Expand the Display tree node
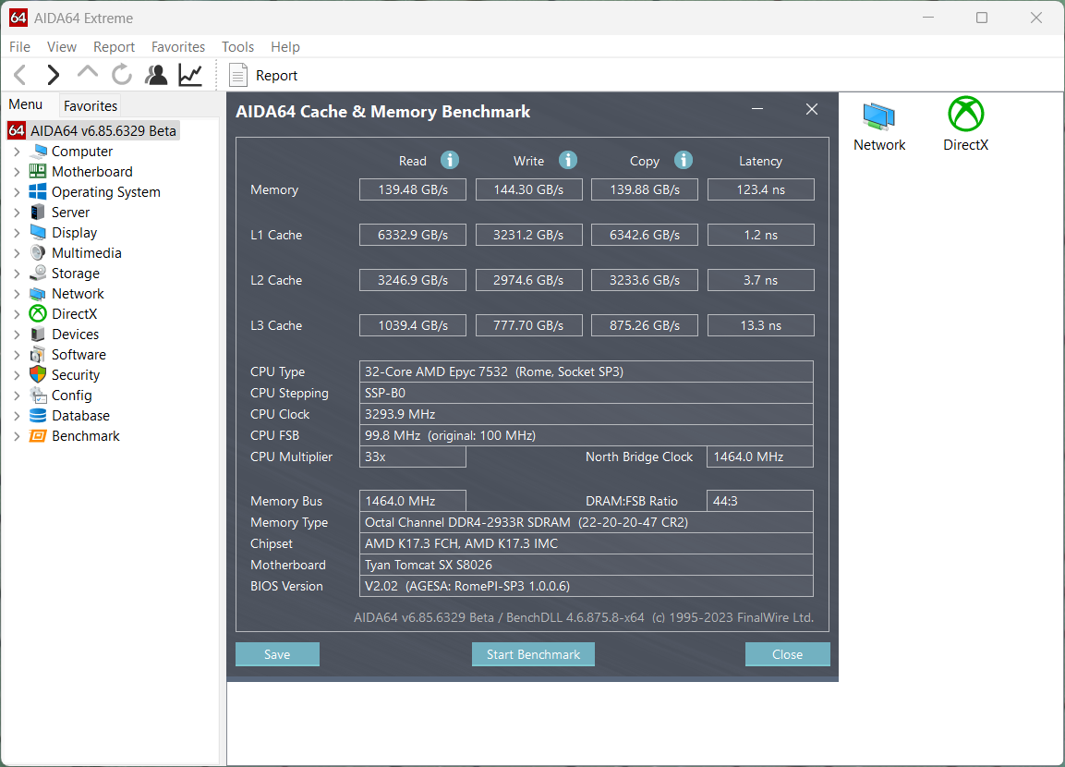 (17, 233)
